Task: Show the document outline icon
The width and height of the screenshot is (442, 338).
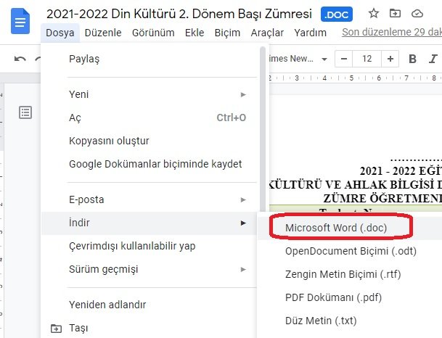Action: (x=25, y=112)
